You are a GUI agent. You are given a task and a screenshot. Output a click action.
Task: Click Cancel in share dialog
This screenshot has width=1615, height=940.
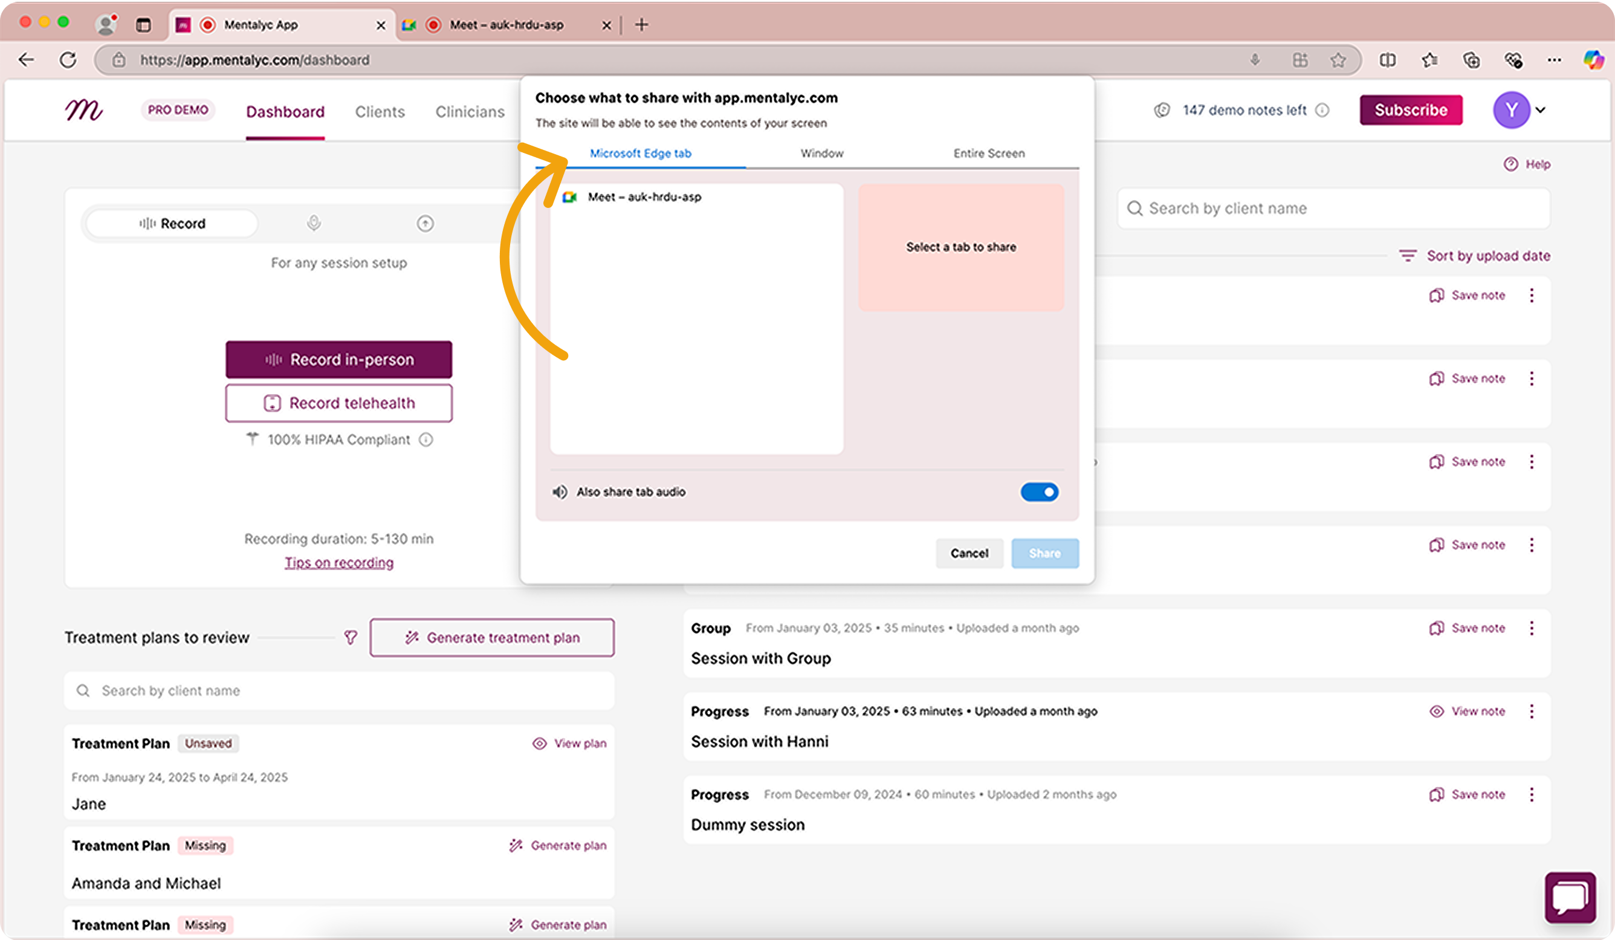[969, 553]
